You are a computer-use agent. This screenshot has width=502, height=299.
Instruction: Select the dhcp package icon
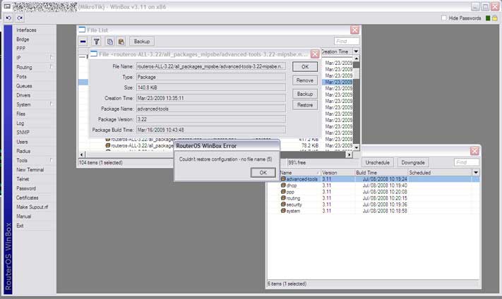(283, 185)
